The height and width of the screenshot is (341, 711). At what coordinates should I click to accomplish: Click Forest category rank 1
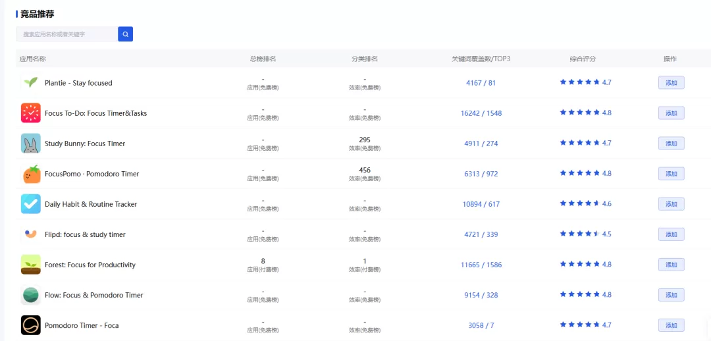click(x=365, y=261)
